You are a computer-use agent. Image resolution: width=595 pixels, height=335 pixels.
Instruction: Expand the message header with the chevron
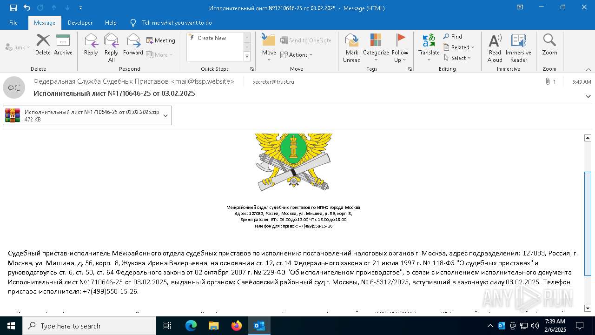[588, 96]
